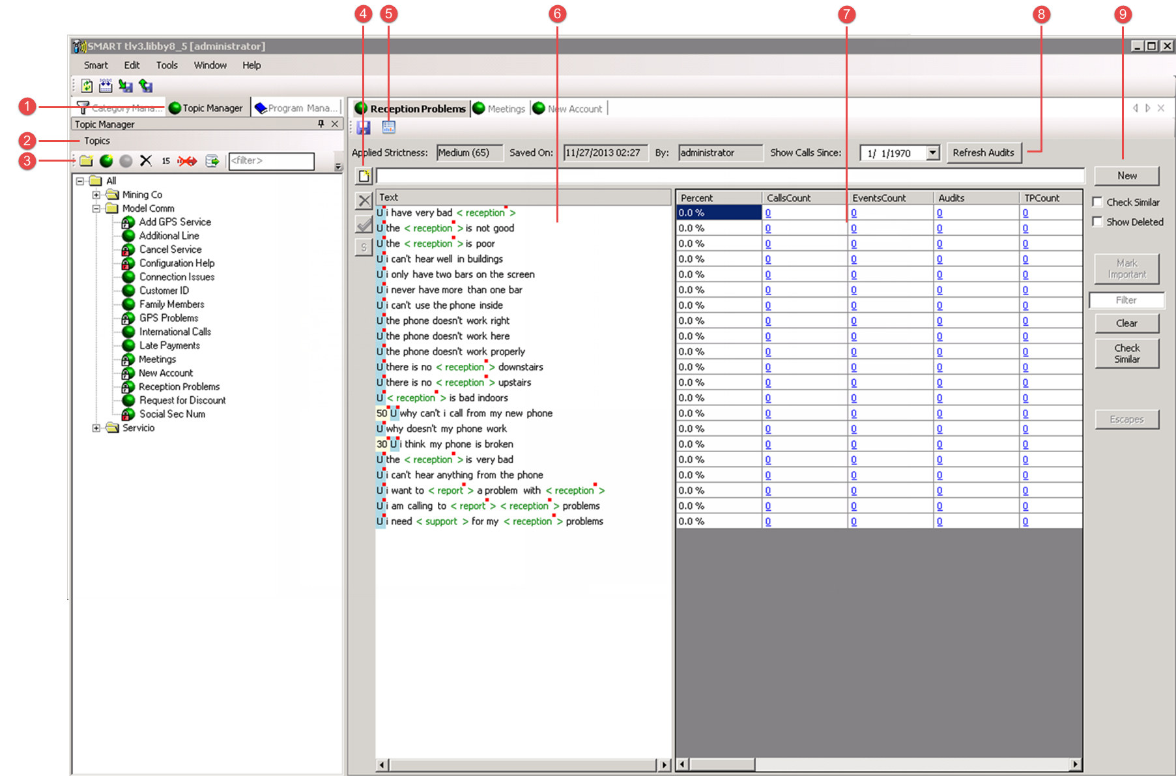Expand the Mining Co folder
This screenshot has height=776, width=1176.
point(96,195)
